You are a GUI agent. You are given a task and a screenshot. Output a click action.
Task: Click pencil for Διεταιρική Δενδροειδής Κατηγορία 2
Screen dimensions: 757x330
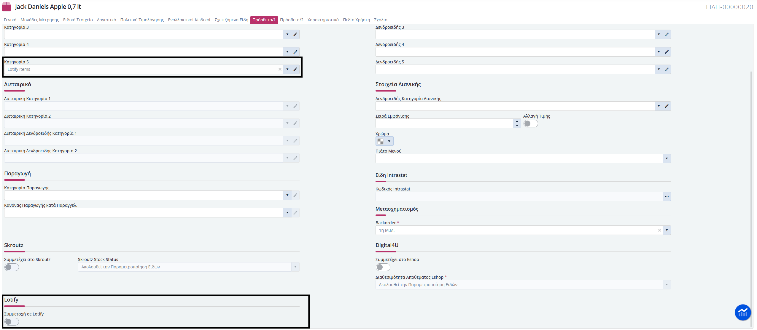click(295, 158)
